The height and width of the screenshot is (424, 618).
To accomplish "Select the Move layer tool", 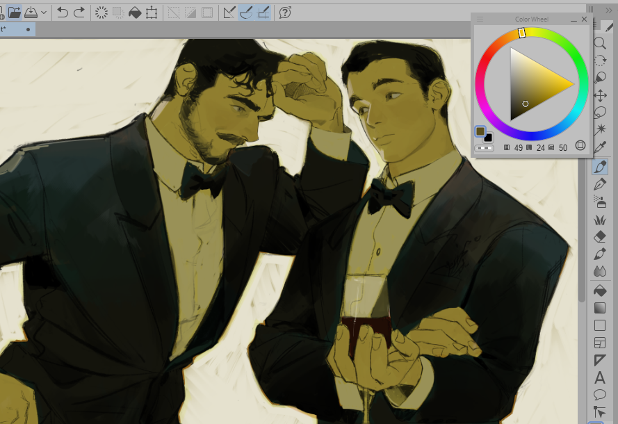I will point(600,95).
